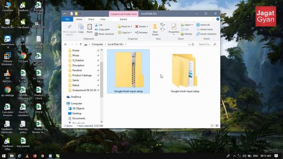Open the recent locations dropdown
The image size is (283, 159).
point(76,44)
